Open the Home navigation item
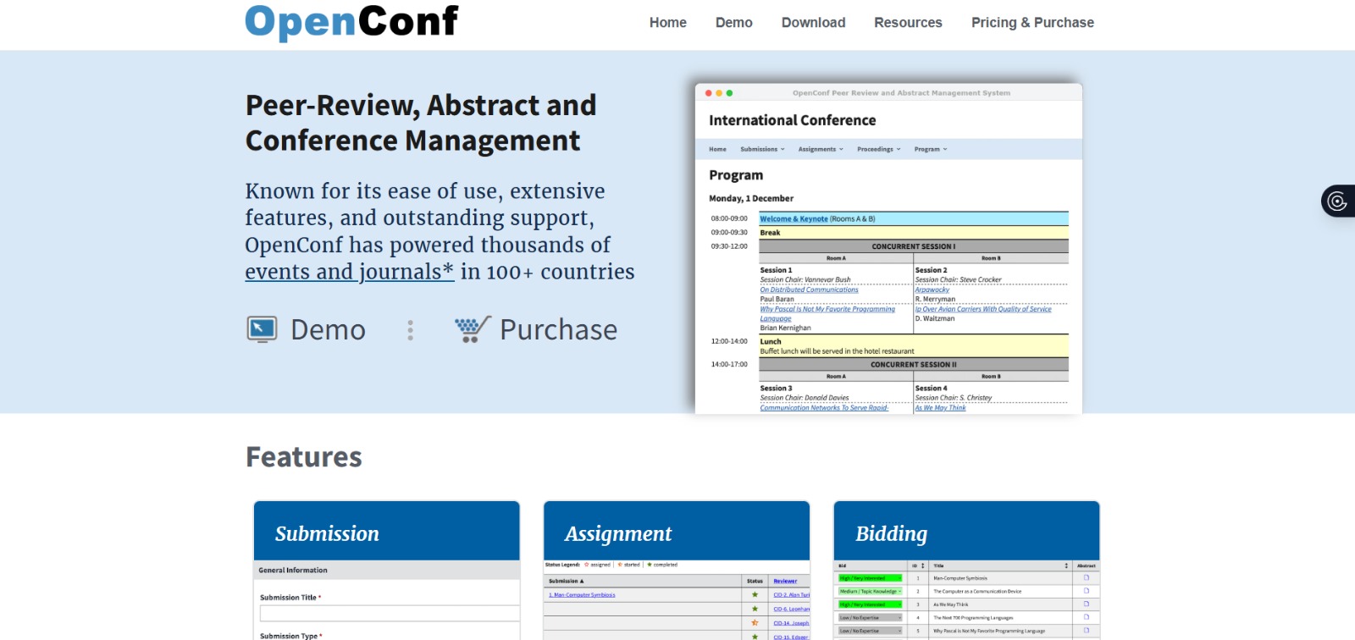Screen dimensions: 1355x640 coord(667,23)
